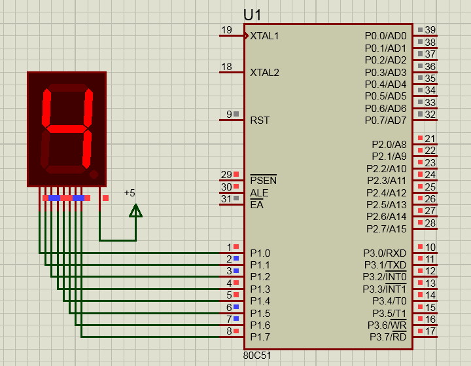Click the "EA" pin label
The width and height of the screenshot is (471, 366).
coord(256,205)
